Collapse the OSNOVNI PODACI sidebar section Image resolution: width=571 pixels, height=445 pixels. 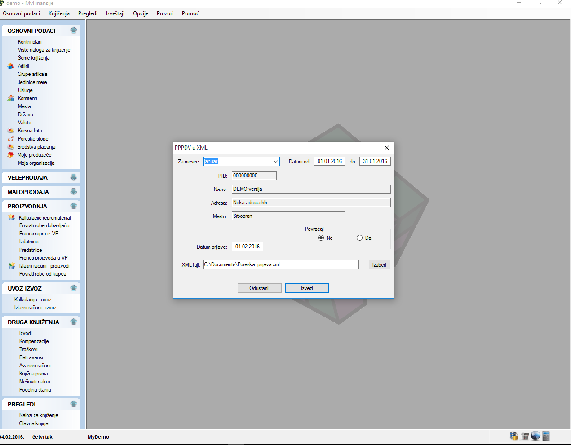point(74,31)
